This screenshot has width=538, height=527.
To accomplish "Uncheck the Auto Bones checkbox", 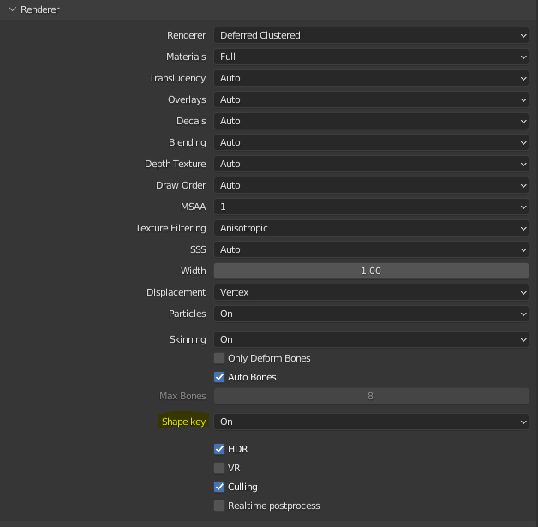I will (219, 377).
